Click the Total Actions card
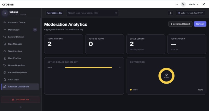The width and height of the screenshot is (209, 111). coord(64,44)
